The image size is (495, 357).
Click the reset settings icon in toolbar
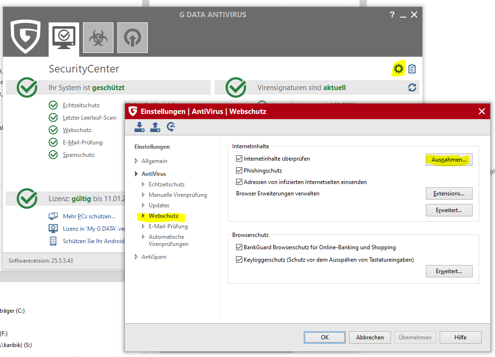pos(171,127)
